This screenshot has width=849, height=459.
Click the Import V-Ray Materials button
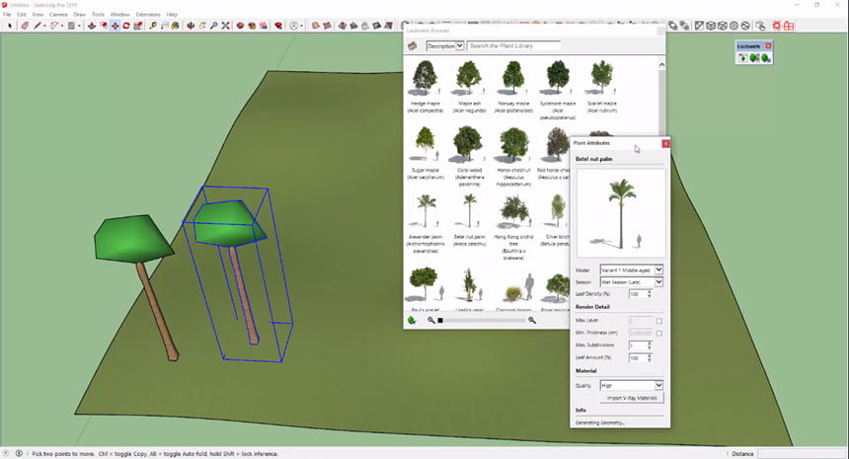[632, 398]
